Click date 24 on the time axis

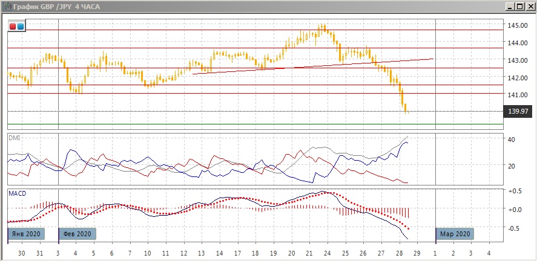(x=327, y=252)
